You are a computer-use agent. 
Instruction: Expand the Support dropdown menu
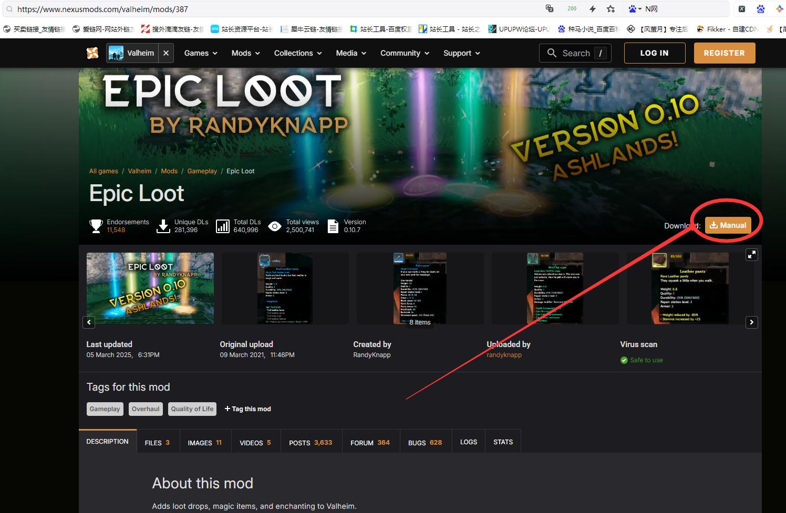tap(462, 53)
